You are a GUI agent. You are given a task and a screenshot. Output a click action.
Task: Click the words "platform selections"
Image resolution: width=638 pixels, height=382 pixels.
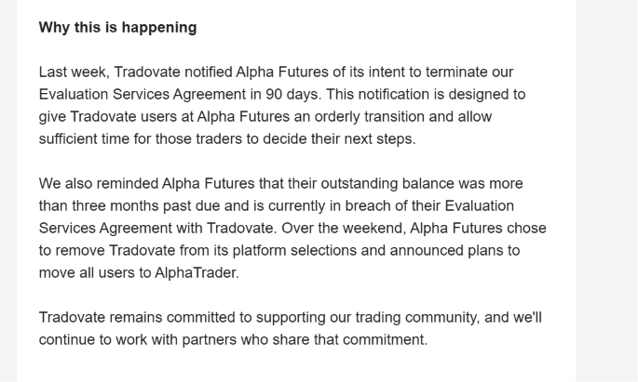pos(294,250)
